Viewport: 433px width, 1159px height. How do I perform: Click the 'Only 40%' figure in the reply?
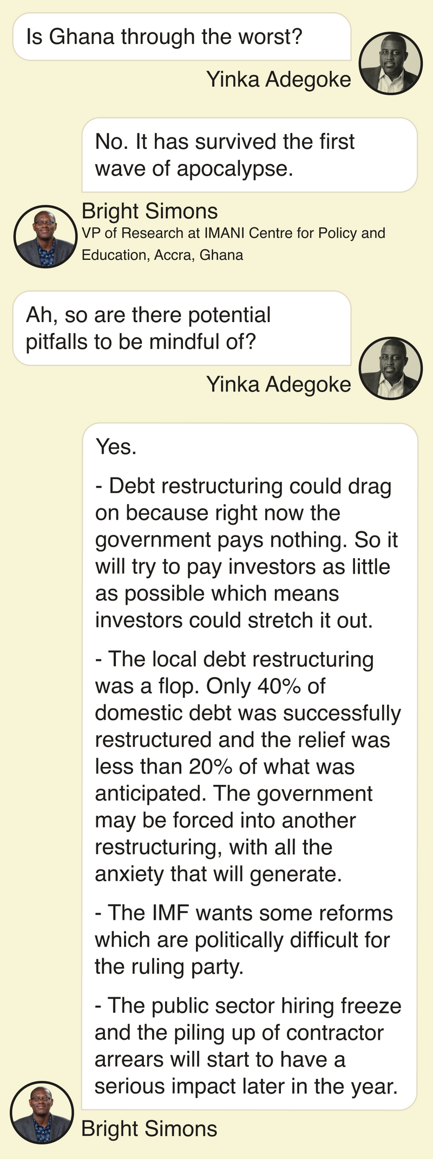[x=254, y=686]
